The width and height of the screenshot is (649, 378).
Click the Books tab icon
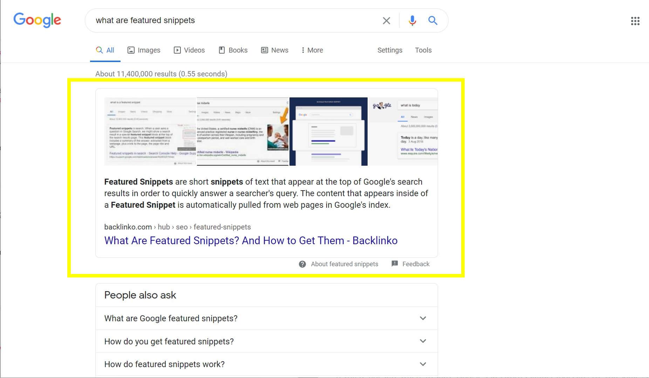point(222,50)
